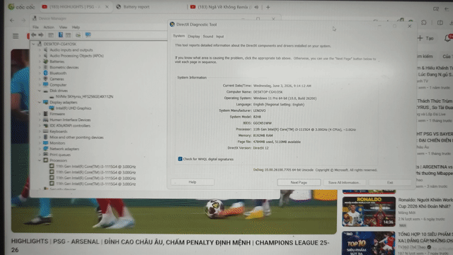
Task: Click the update driver toolbar icon
Action: 78,35
